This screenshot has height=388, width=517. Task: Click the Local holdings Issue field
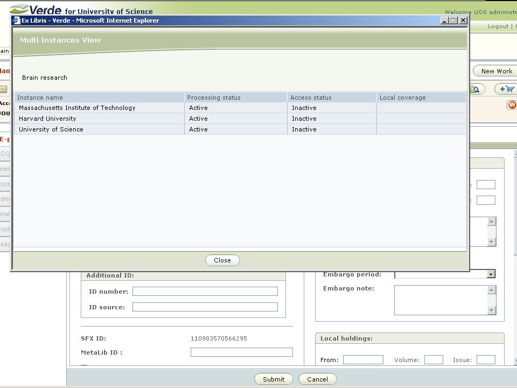pos(486,359)
